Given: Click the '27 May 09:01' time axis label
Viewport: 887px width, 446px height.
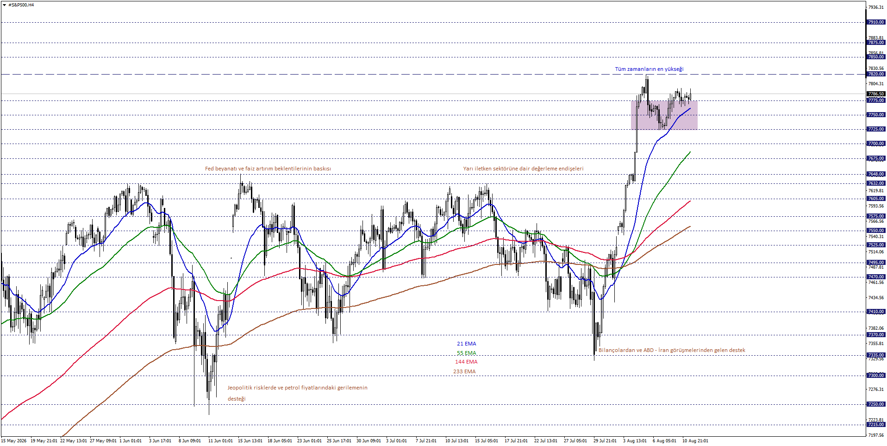Looking at the screenshot, I should pyautogui.click(x=103, y=441).
